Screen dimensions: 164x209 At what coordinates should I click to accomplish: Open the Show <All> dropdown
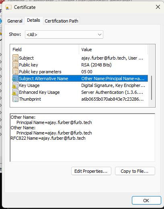pos(64,35)
